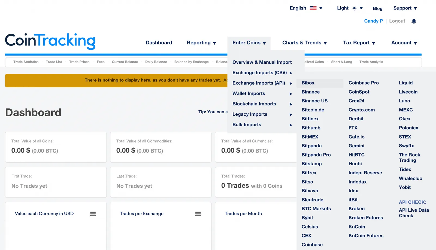Open Charts & Trends dropdown menu

click(304, 43)
